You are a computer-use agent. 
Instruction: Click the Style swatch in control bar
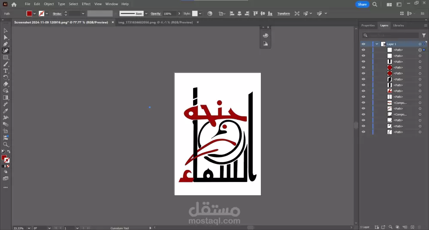(195, 13)
